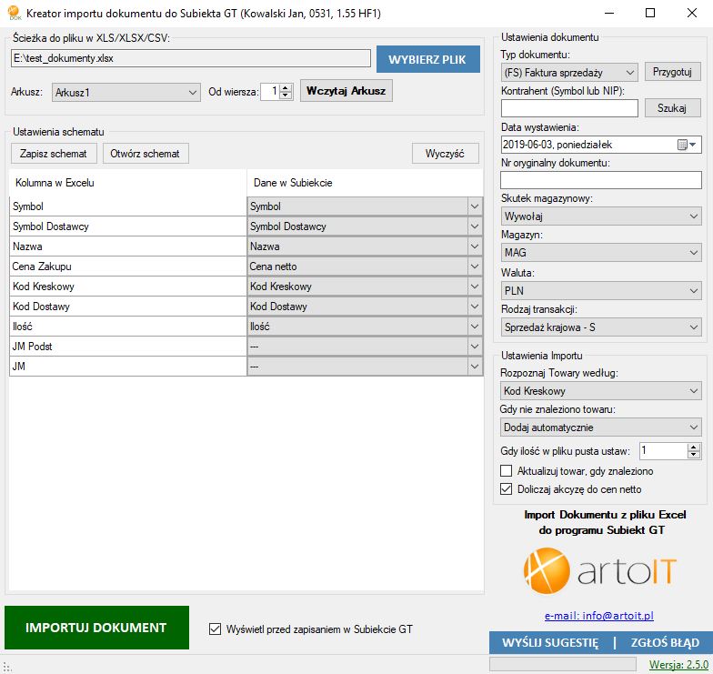Click the app icon in title bar
This screenshot has height=674, width=713.
point(13,14)
